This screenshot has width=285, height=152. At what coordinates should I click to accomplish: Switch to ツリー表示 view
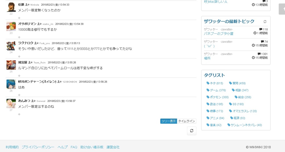168,121
